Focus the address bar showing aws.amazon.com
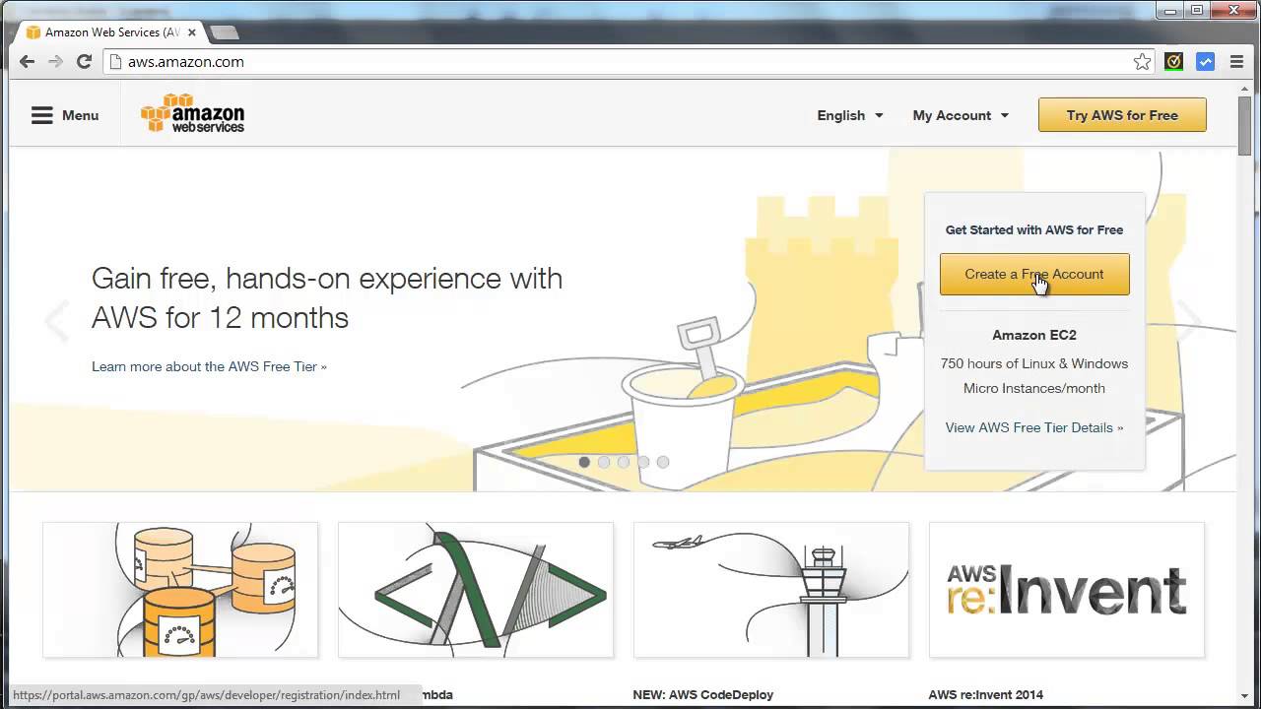1261x709 pixels. point(629,62)
